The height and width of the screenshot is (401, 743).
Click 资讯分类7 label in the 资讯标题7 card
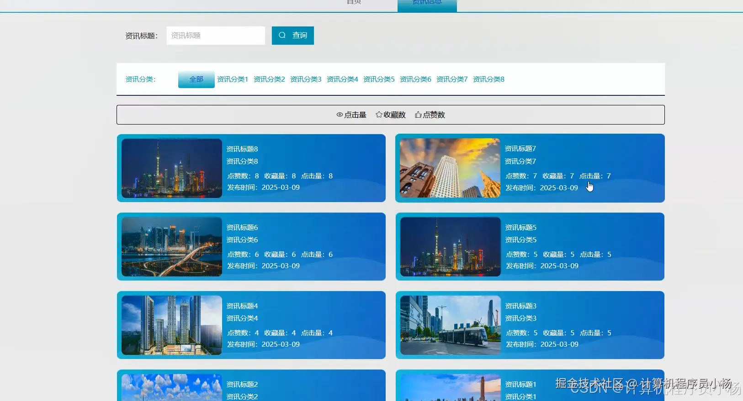pyautogui.click(x=520, y=161)
